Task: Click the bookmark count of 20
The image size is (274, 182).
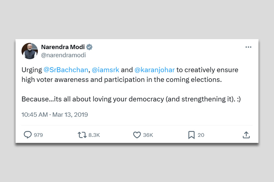Action: click(201, 135)
